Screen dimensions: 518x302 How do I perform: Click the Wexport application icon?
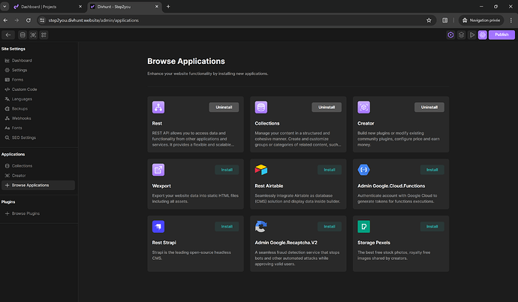pos(158,170)
